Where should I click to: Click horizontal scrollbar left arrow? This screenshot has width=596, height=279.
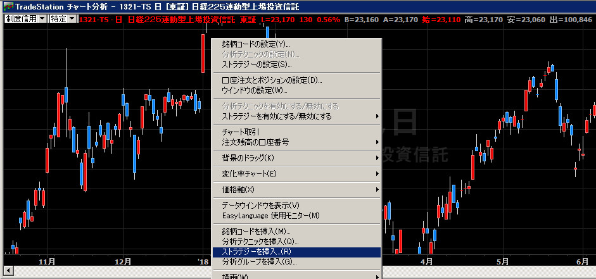[7, 271]
